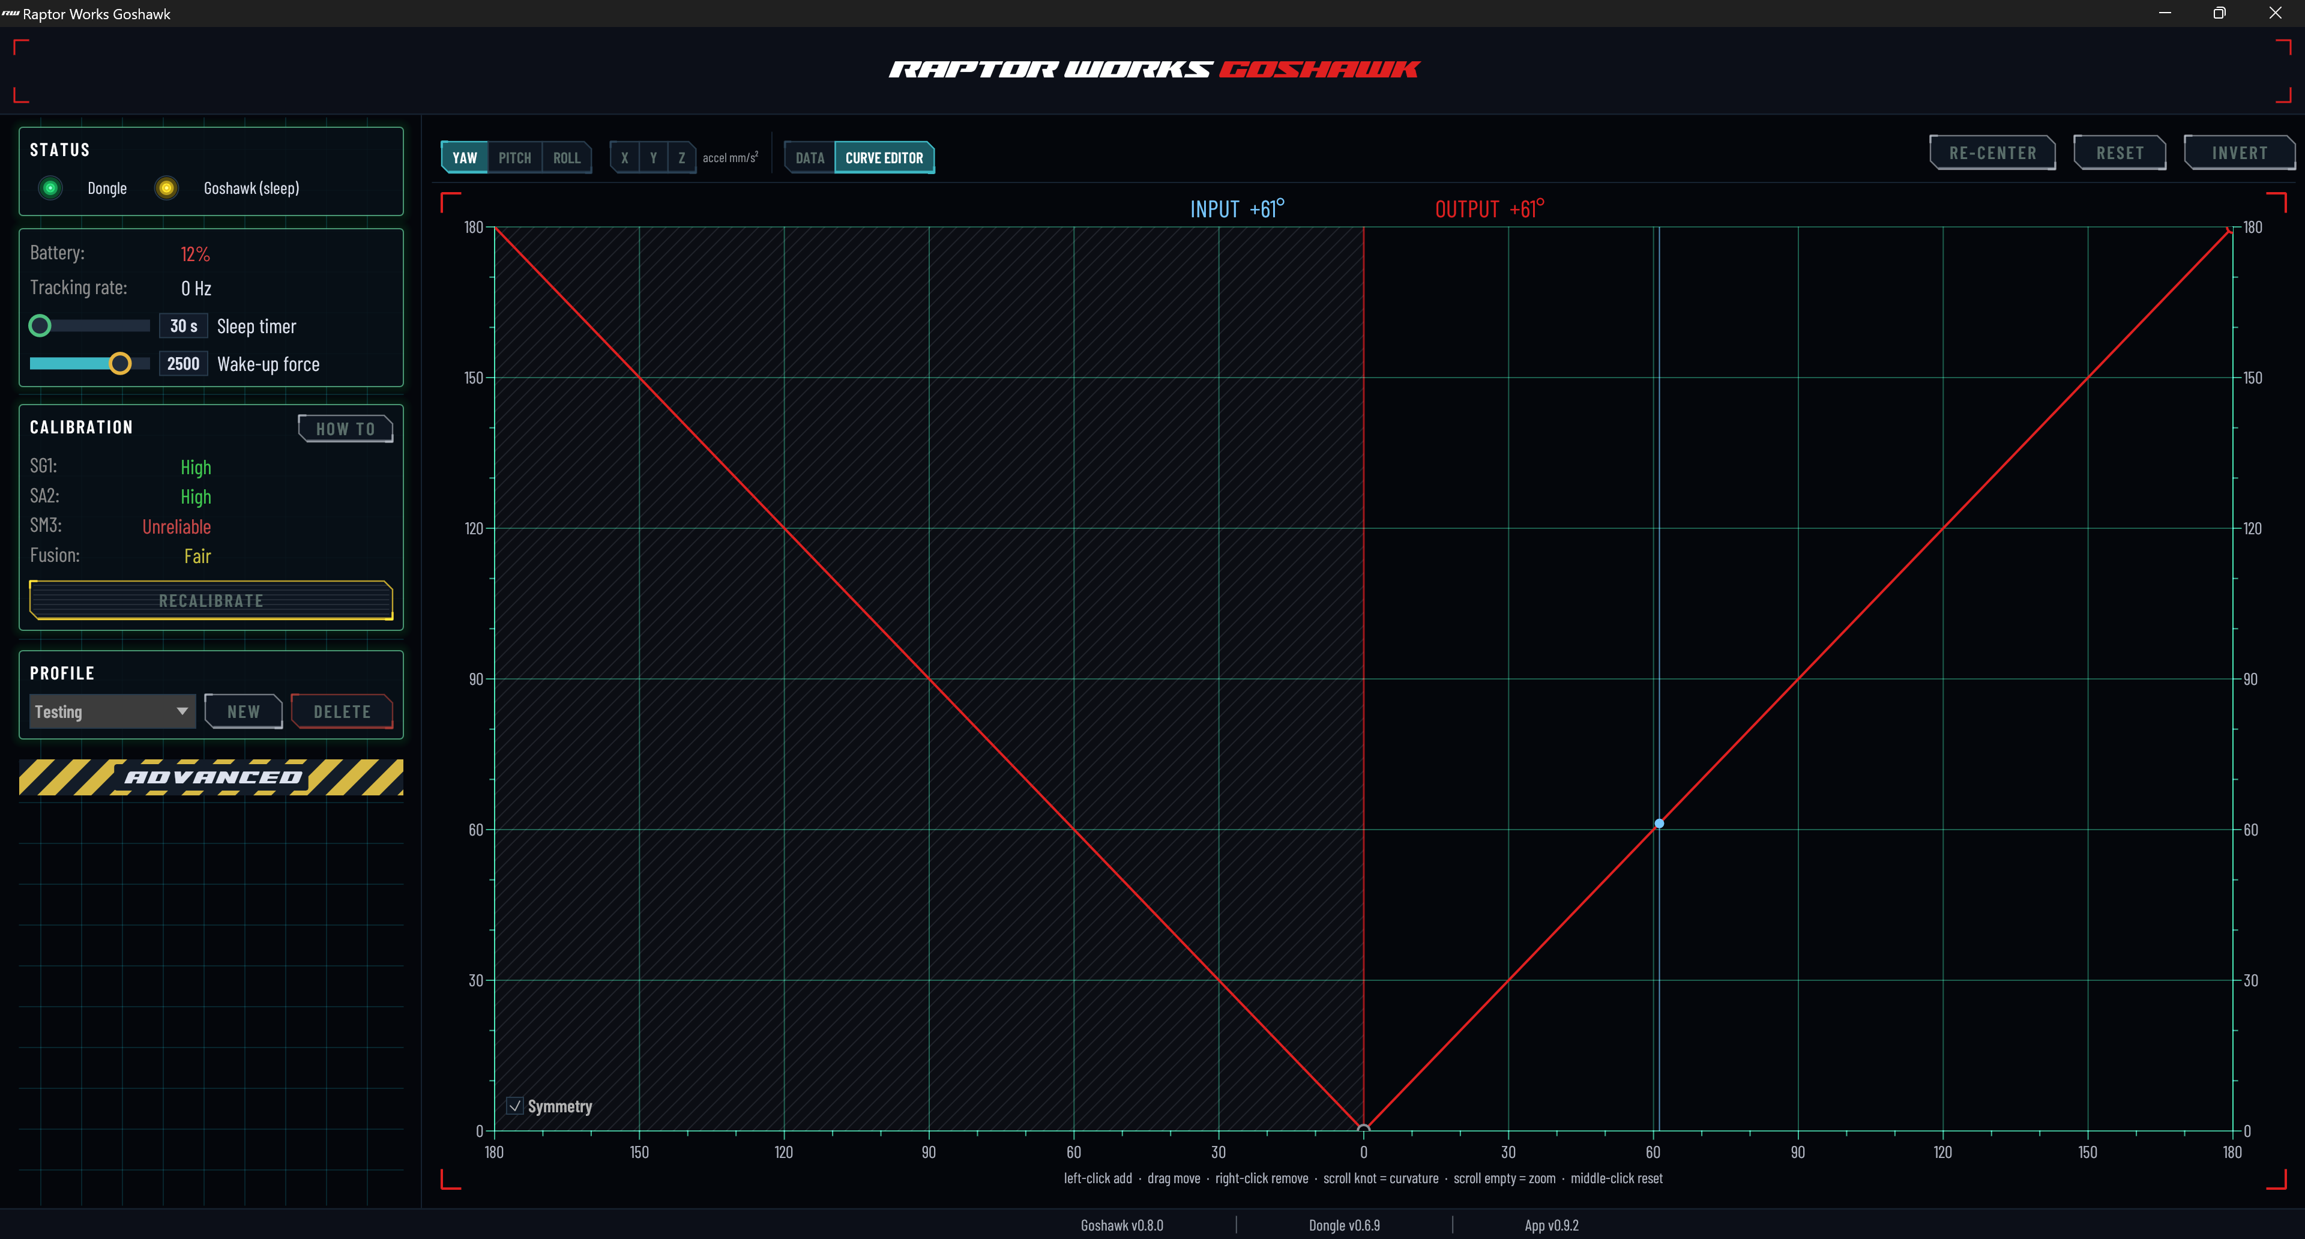Click the App v0.9.2 version text
Viewport: 2305px width, 1239px height.
pyautogui.click(x=1552, y=1225)
